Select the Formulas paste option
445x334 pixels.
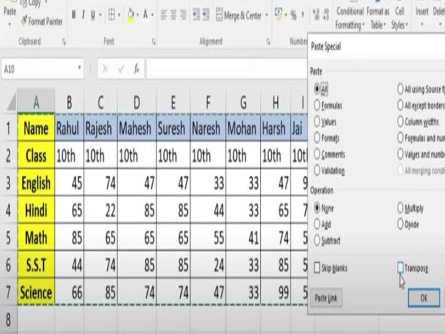(317, 106)
